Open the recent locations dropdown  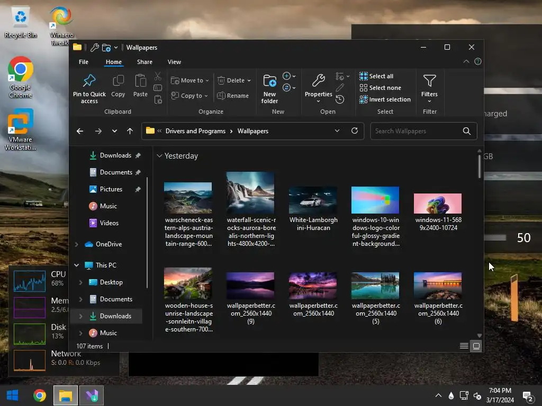114,131
